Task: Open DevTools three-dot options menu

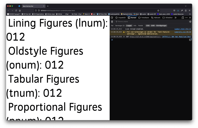Action: click(187, 18)
